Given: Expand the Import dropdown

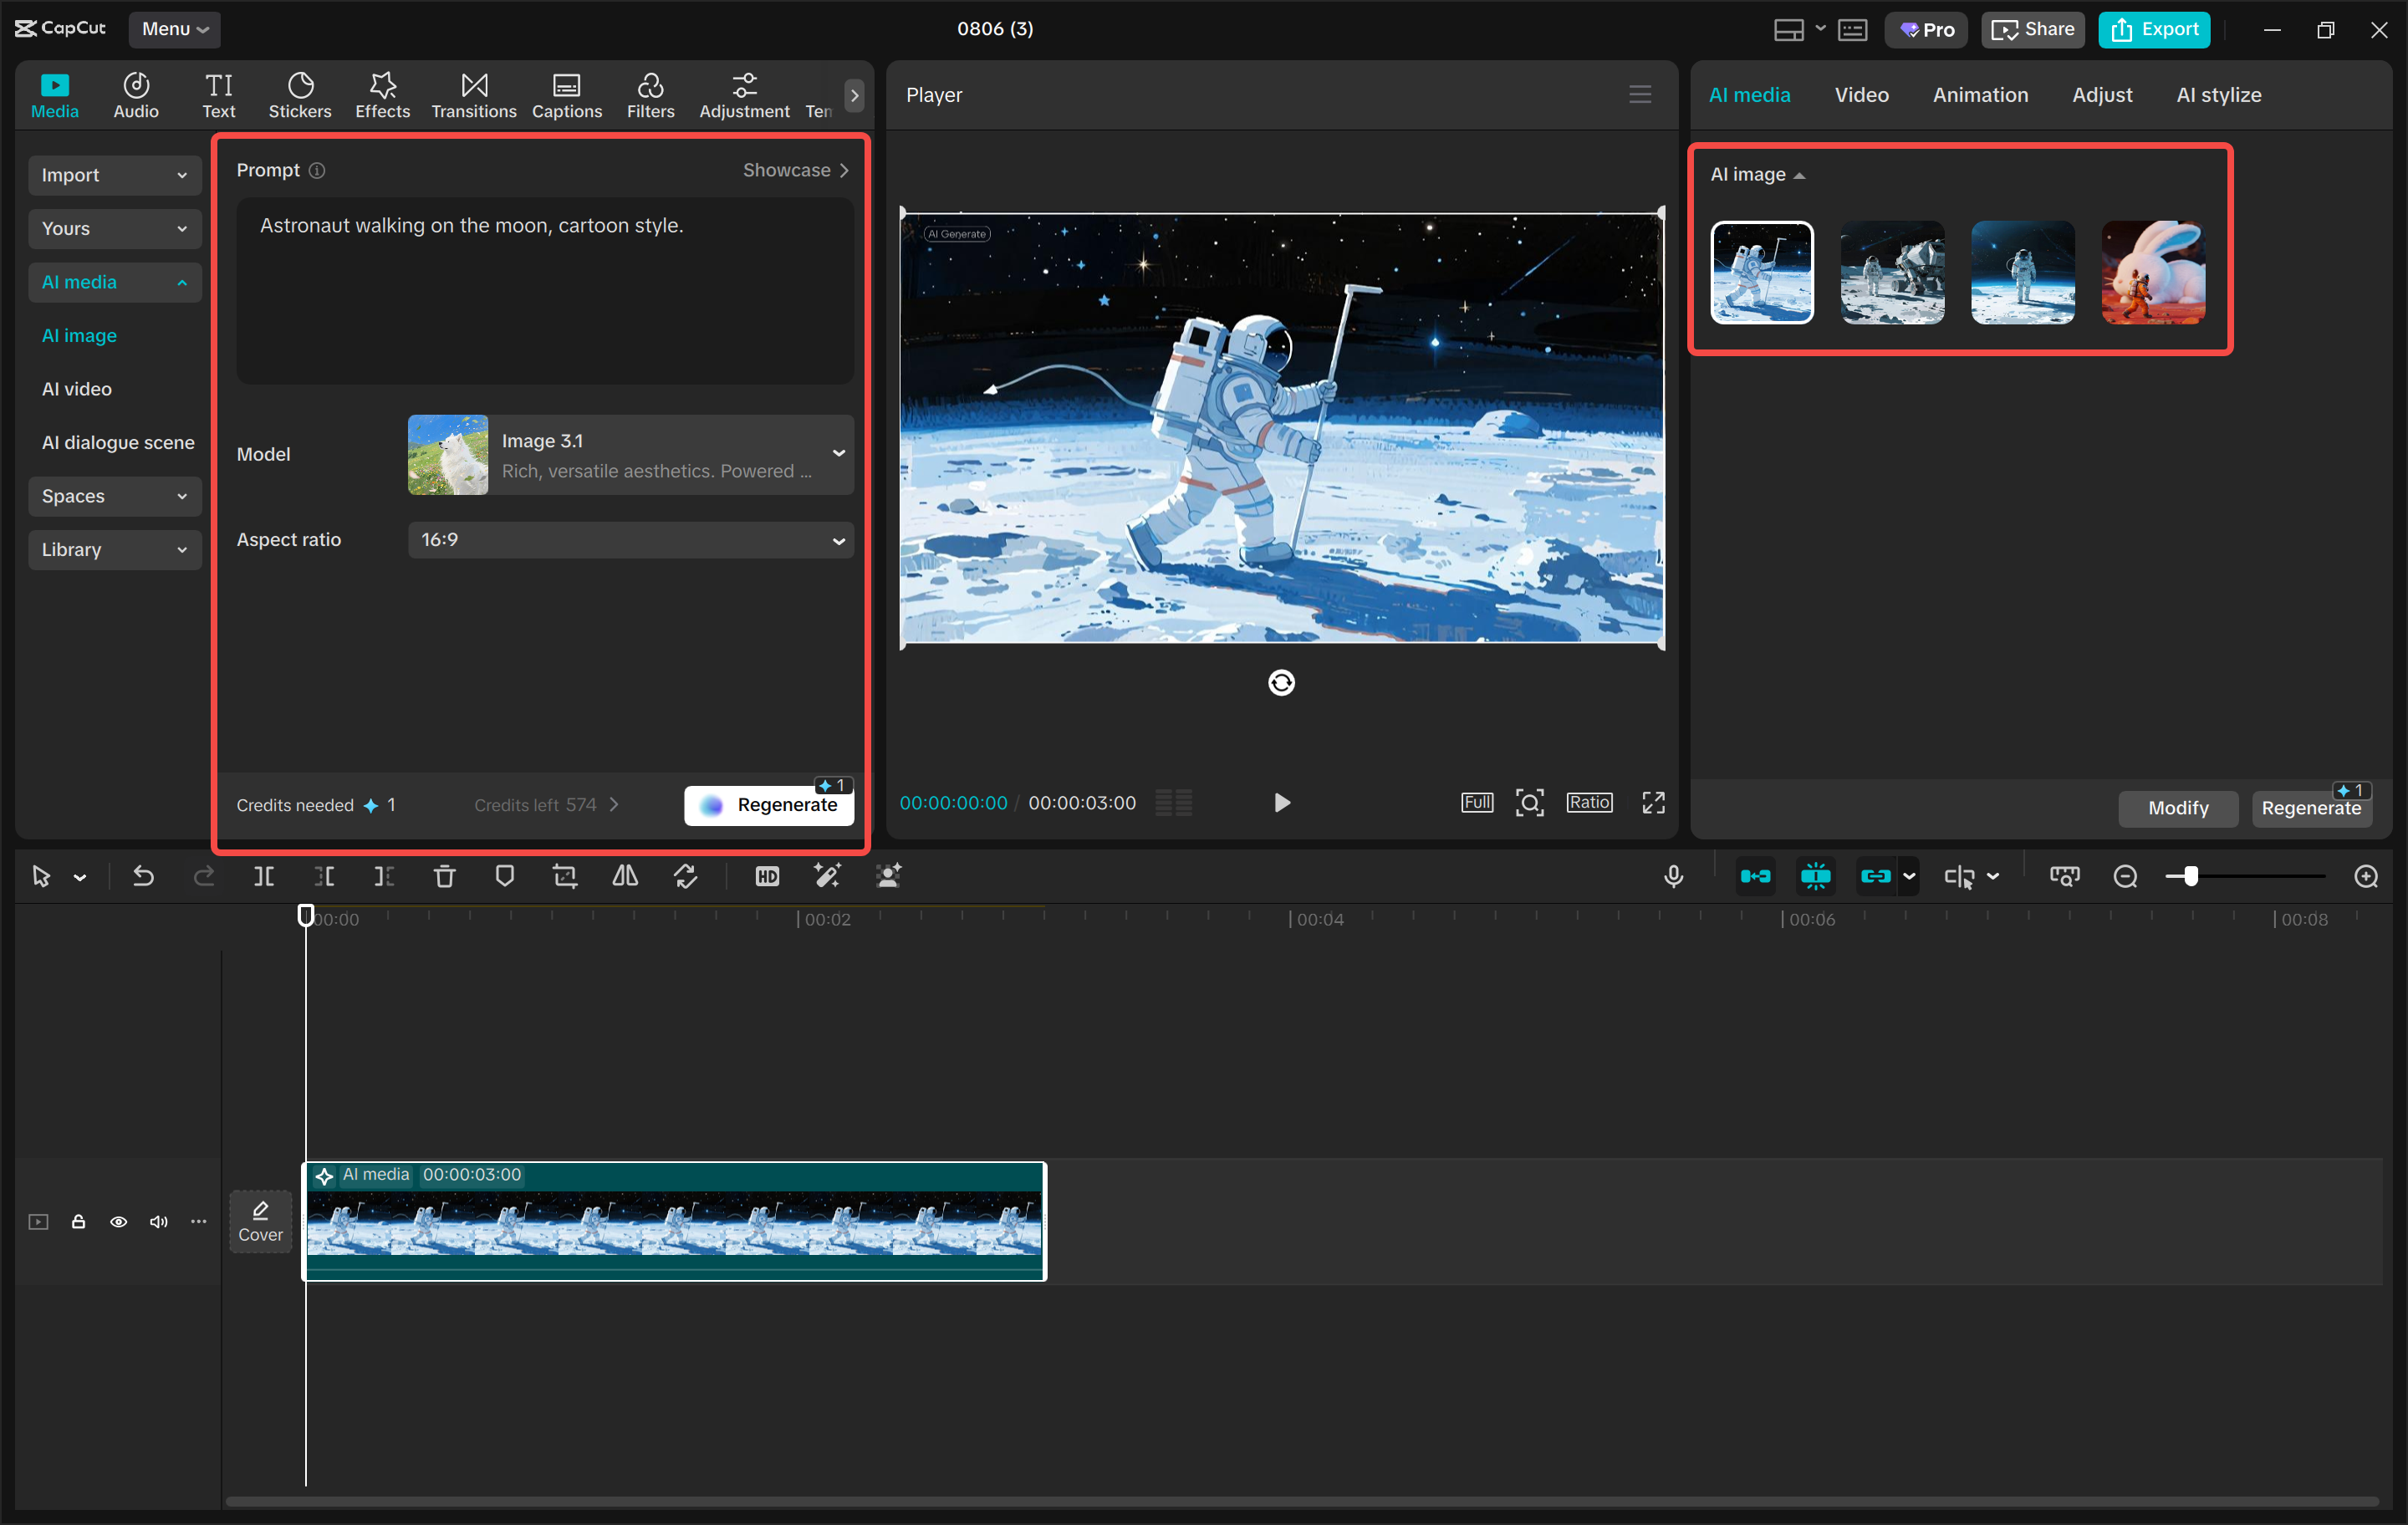Looking at the screenshot, I should tap(115, 175).
